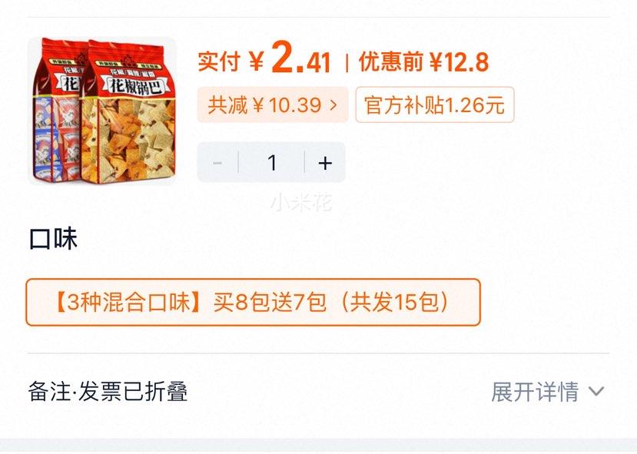This screenshot has height=454, width=637.
Task: Increase quantity with the plus button
Action: 325,163
